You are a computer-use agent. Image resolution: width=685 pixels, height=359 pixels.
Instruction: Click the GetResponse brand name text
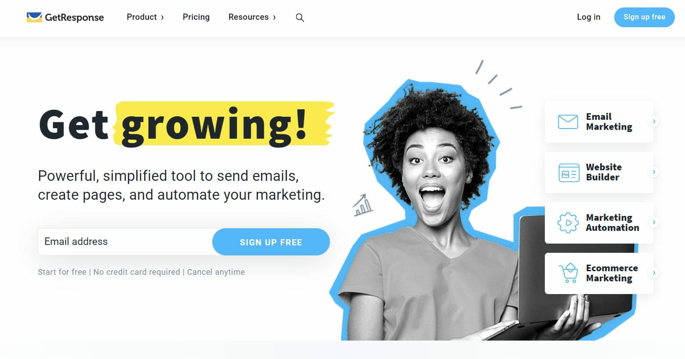point(74,18)
